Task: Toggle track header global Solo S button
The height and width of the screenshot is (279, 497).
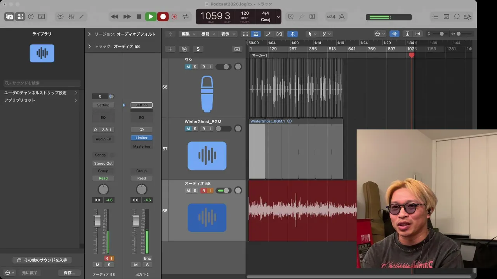Action: tap(198, 49)
